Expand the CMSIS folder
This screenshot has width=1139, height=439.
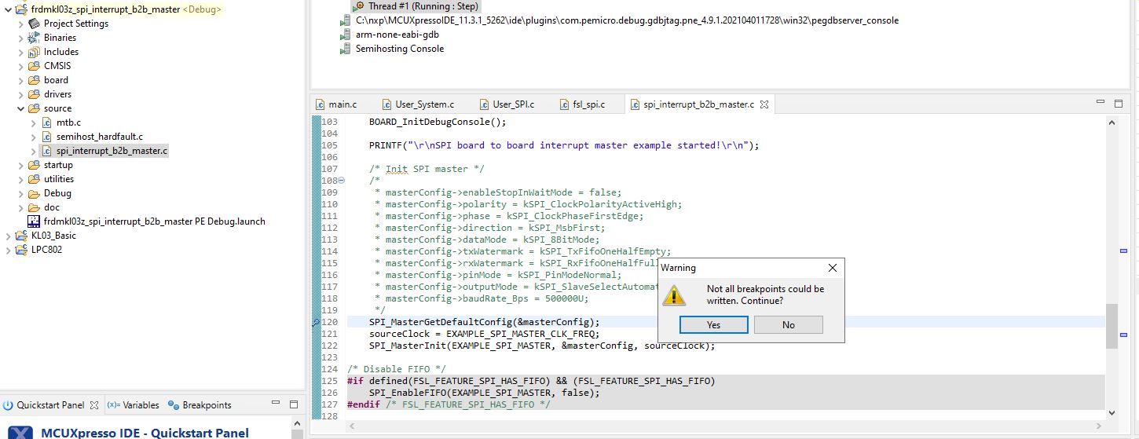(21, 66)
